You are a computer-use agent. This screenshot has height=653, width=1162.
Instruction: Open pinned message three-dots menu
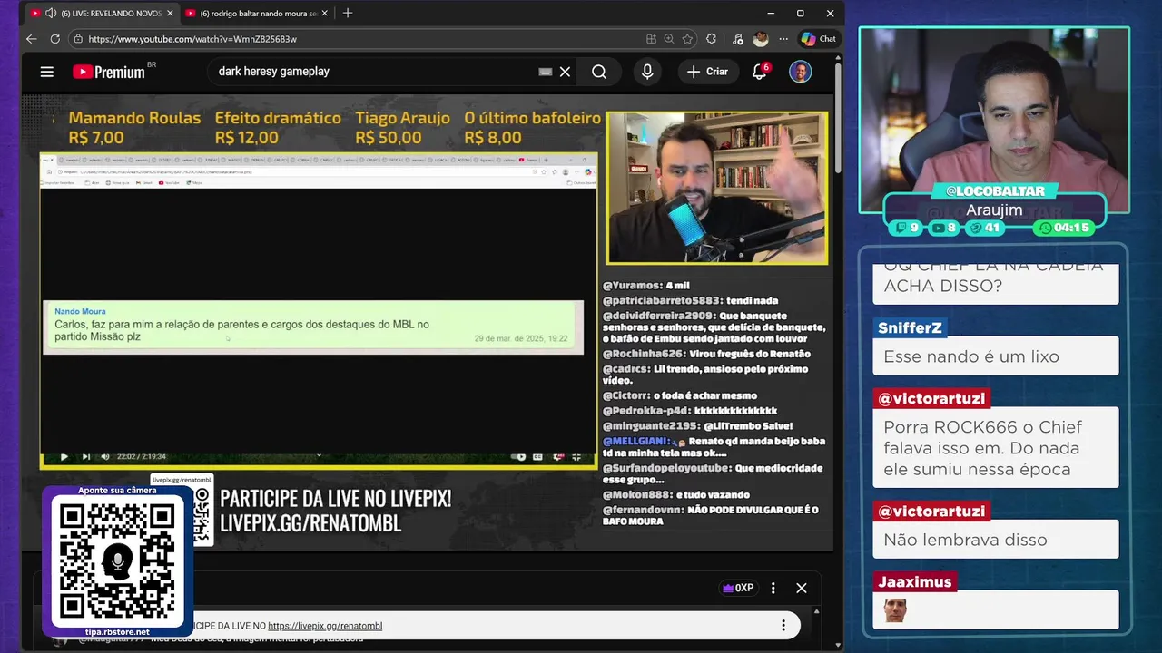pyautogui.click(x=783, y=626)
